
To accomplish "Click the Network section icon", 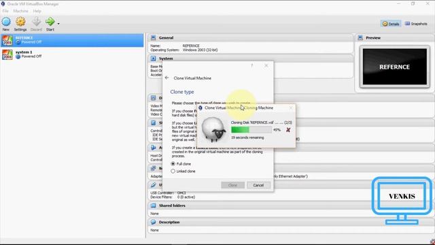I will 153,168.
